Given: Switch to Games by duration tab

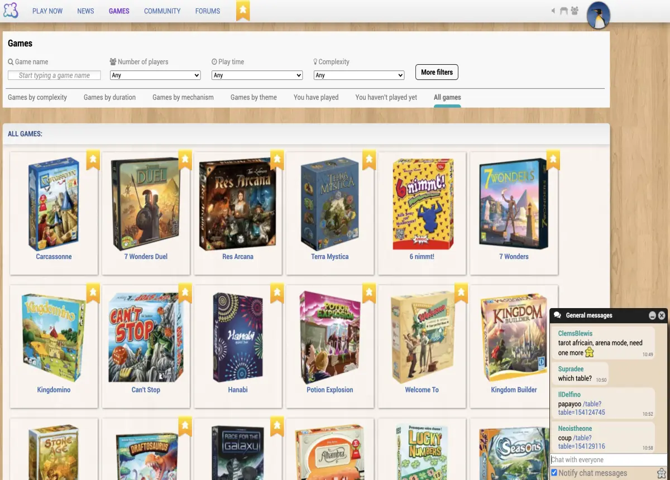Looking at the screenshot, I should (x=109, y=97).
